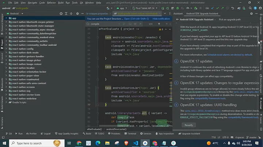Open File Explorer from the taskbar

pyautogui.click(x=107, y=143)
